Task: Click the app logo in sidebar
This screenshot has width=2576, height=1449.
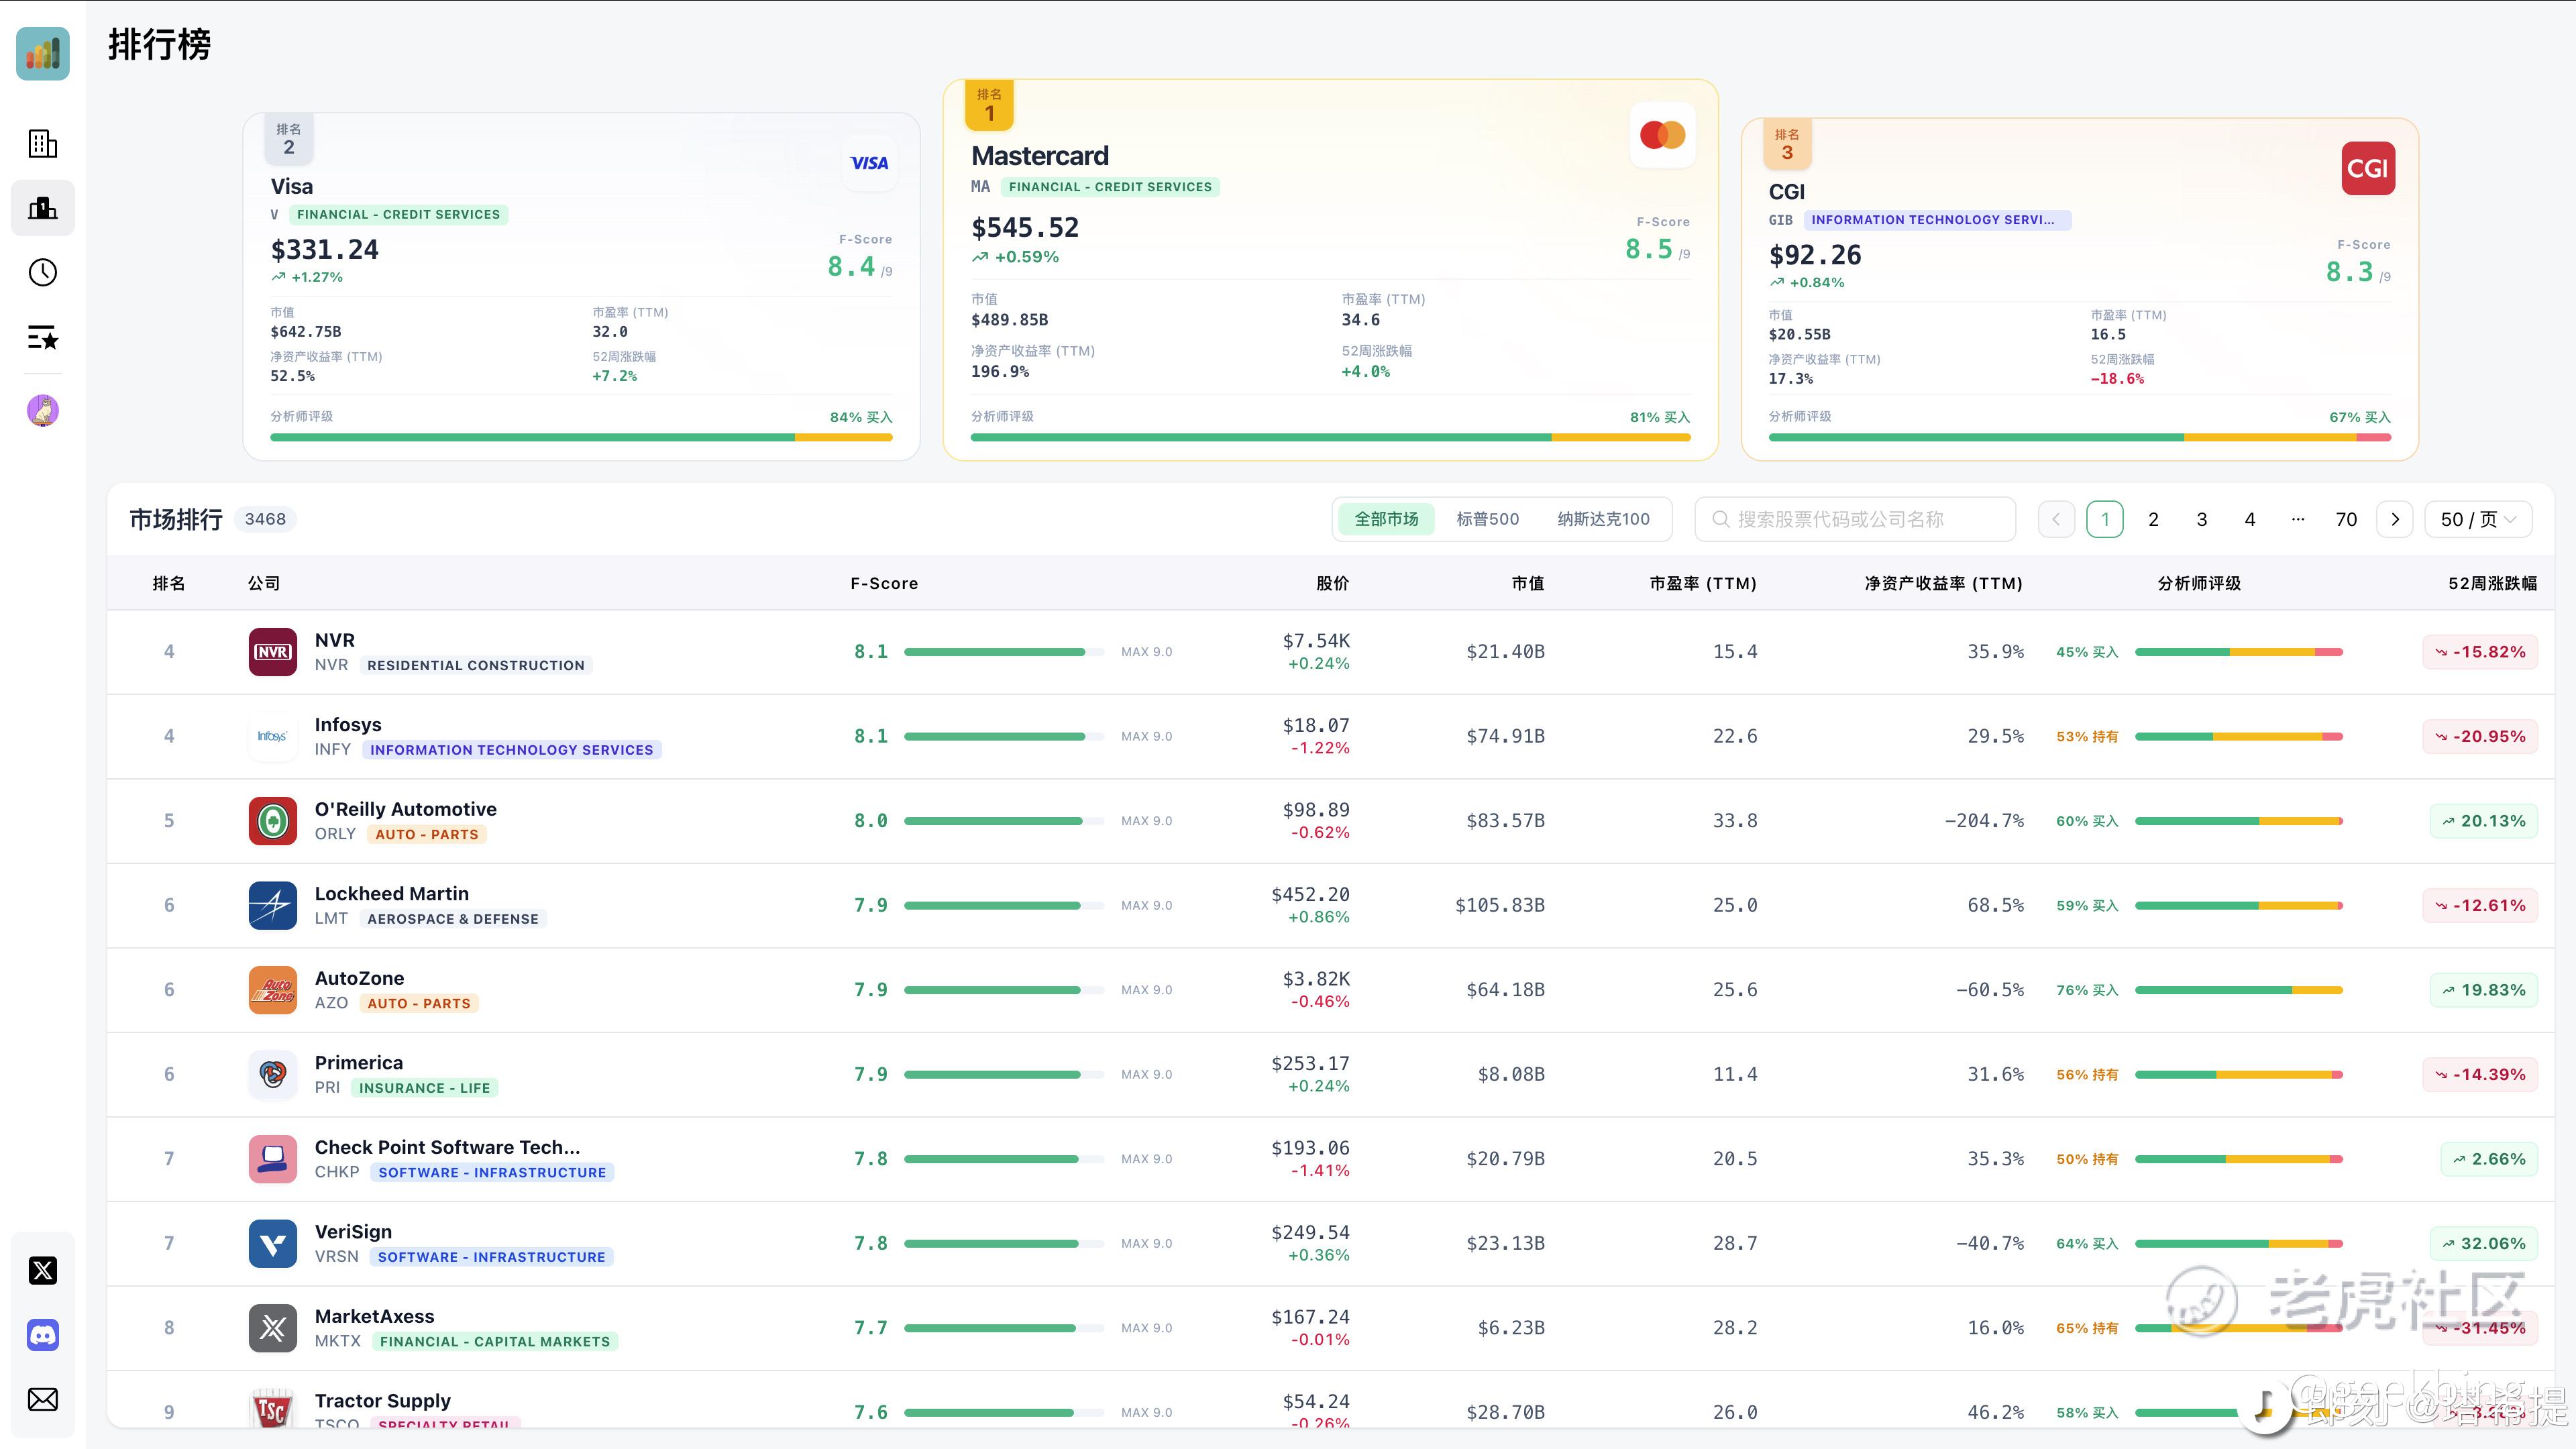Action: 43,53
